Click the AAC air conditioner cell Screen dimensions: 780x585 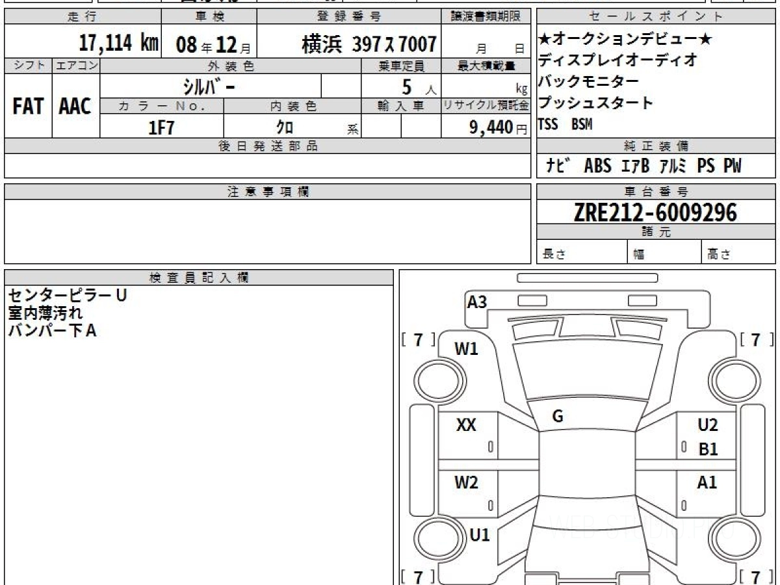[x=75, y=107]
